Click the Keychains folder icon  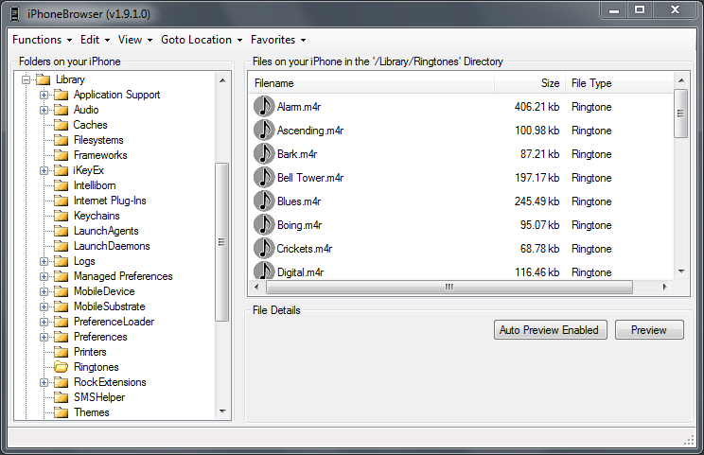click(x=62, y=216)
